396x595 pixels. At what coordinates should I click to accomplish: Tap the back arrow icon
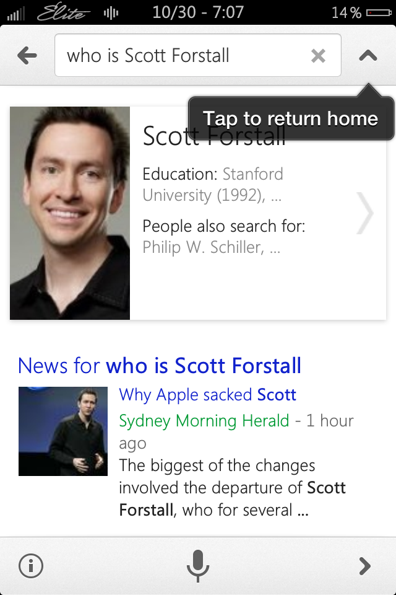27,56
